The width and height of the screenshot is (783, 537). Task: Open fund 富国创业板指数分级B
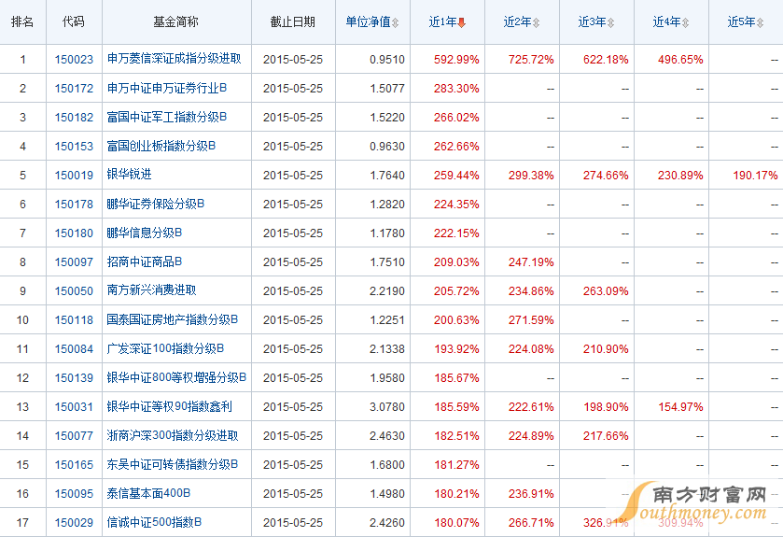(x=161, y=146)
